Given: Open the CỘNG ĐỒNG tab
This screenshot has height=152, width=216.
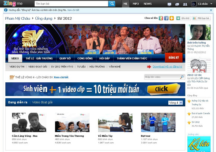Looking at the screenshot, I should click(85, 58).
